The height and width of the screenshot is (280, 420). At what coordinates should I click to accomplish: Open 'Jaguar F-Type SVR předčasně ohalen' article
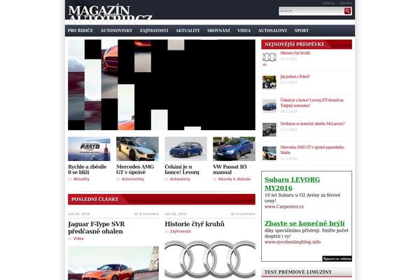coord(97,227)
